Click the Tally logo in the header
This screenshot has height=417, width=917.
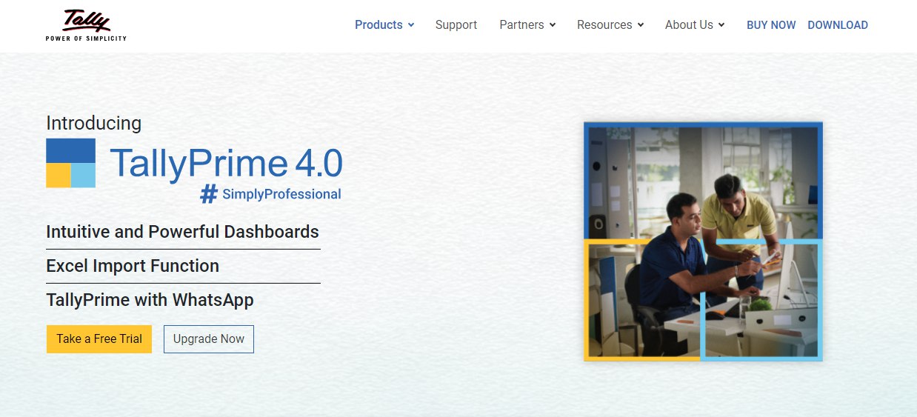(x=85, y=24)
